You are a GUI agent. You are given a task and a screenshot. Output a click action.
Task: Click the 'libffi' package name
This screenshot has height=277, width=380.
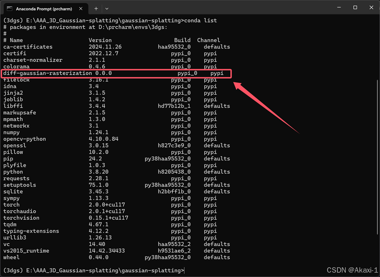click(x=13, y=106)
